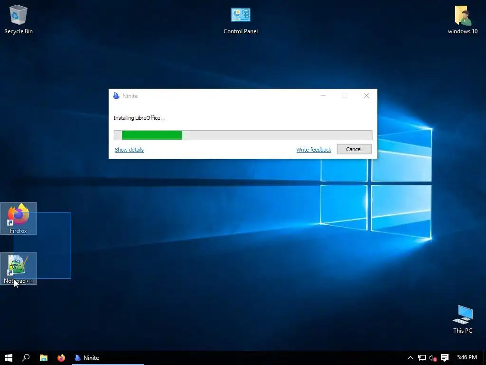
Task: Open File Explorer from the taskbar
Action: [43, 358]
